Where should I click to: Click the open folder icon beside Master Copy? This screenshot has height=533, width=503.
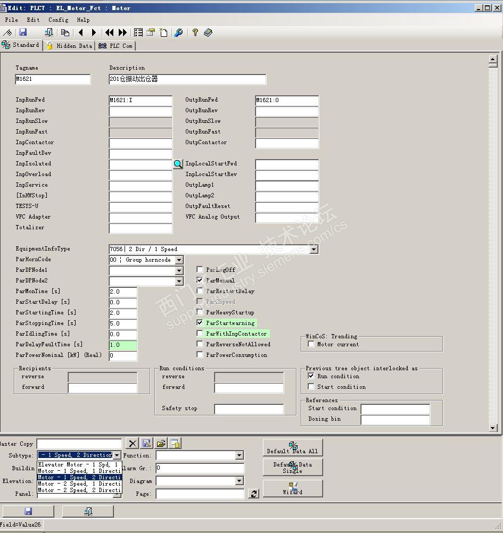tap(161, 444)
